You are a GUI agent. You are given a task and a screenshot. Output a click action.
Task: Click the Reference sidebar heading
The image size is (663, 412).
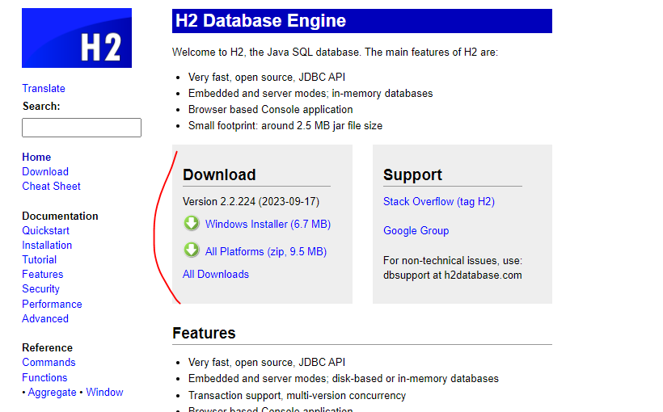pyautogui.click(x=48, y=347)
